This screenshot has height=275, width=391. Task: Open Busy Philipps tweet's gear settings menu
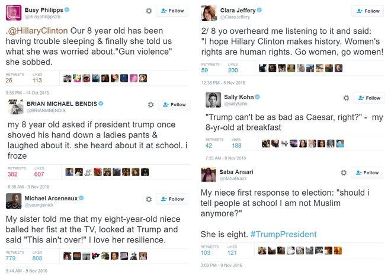pyautogui.click(x=148, y=10)
